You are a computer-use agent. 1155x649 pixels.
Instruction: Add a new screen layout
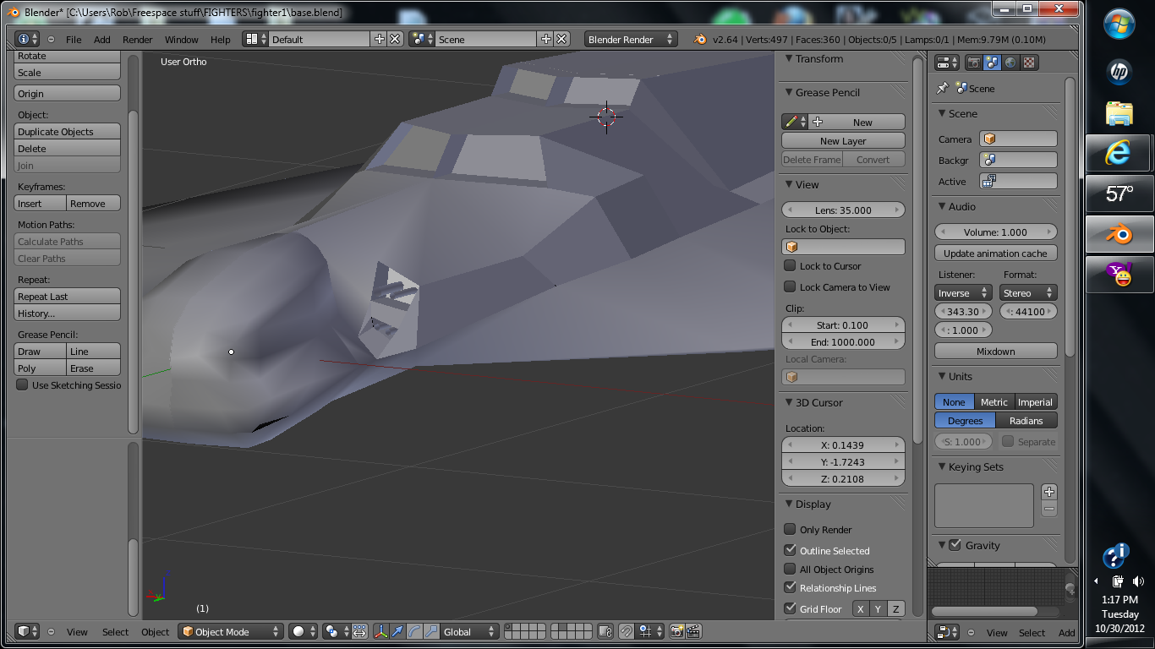pos(380,39)
